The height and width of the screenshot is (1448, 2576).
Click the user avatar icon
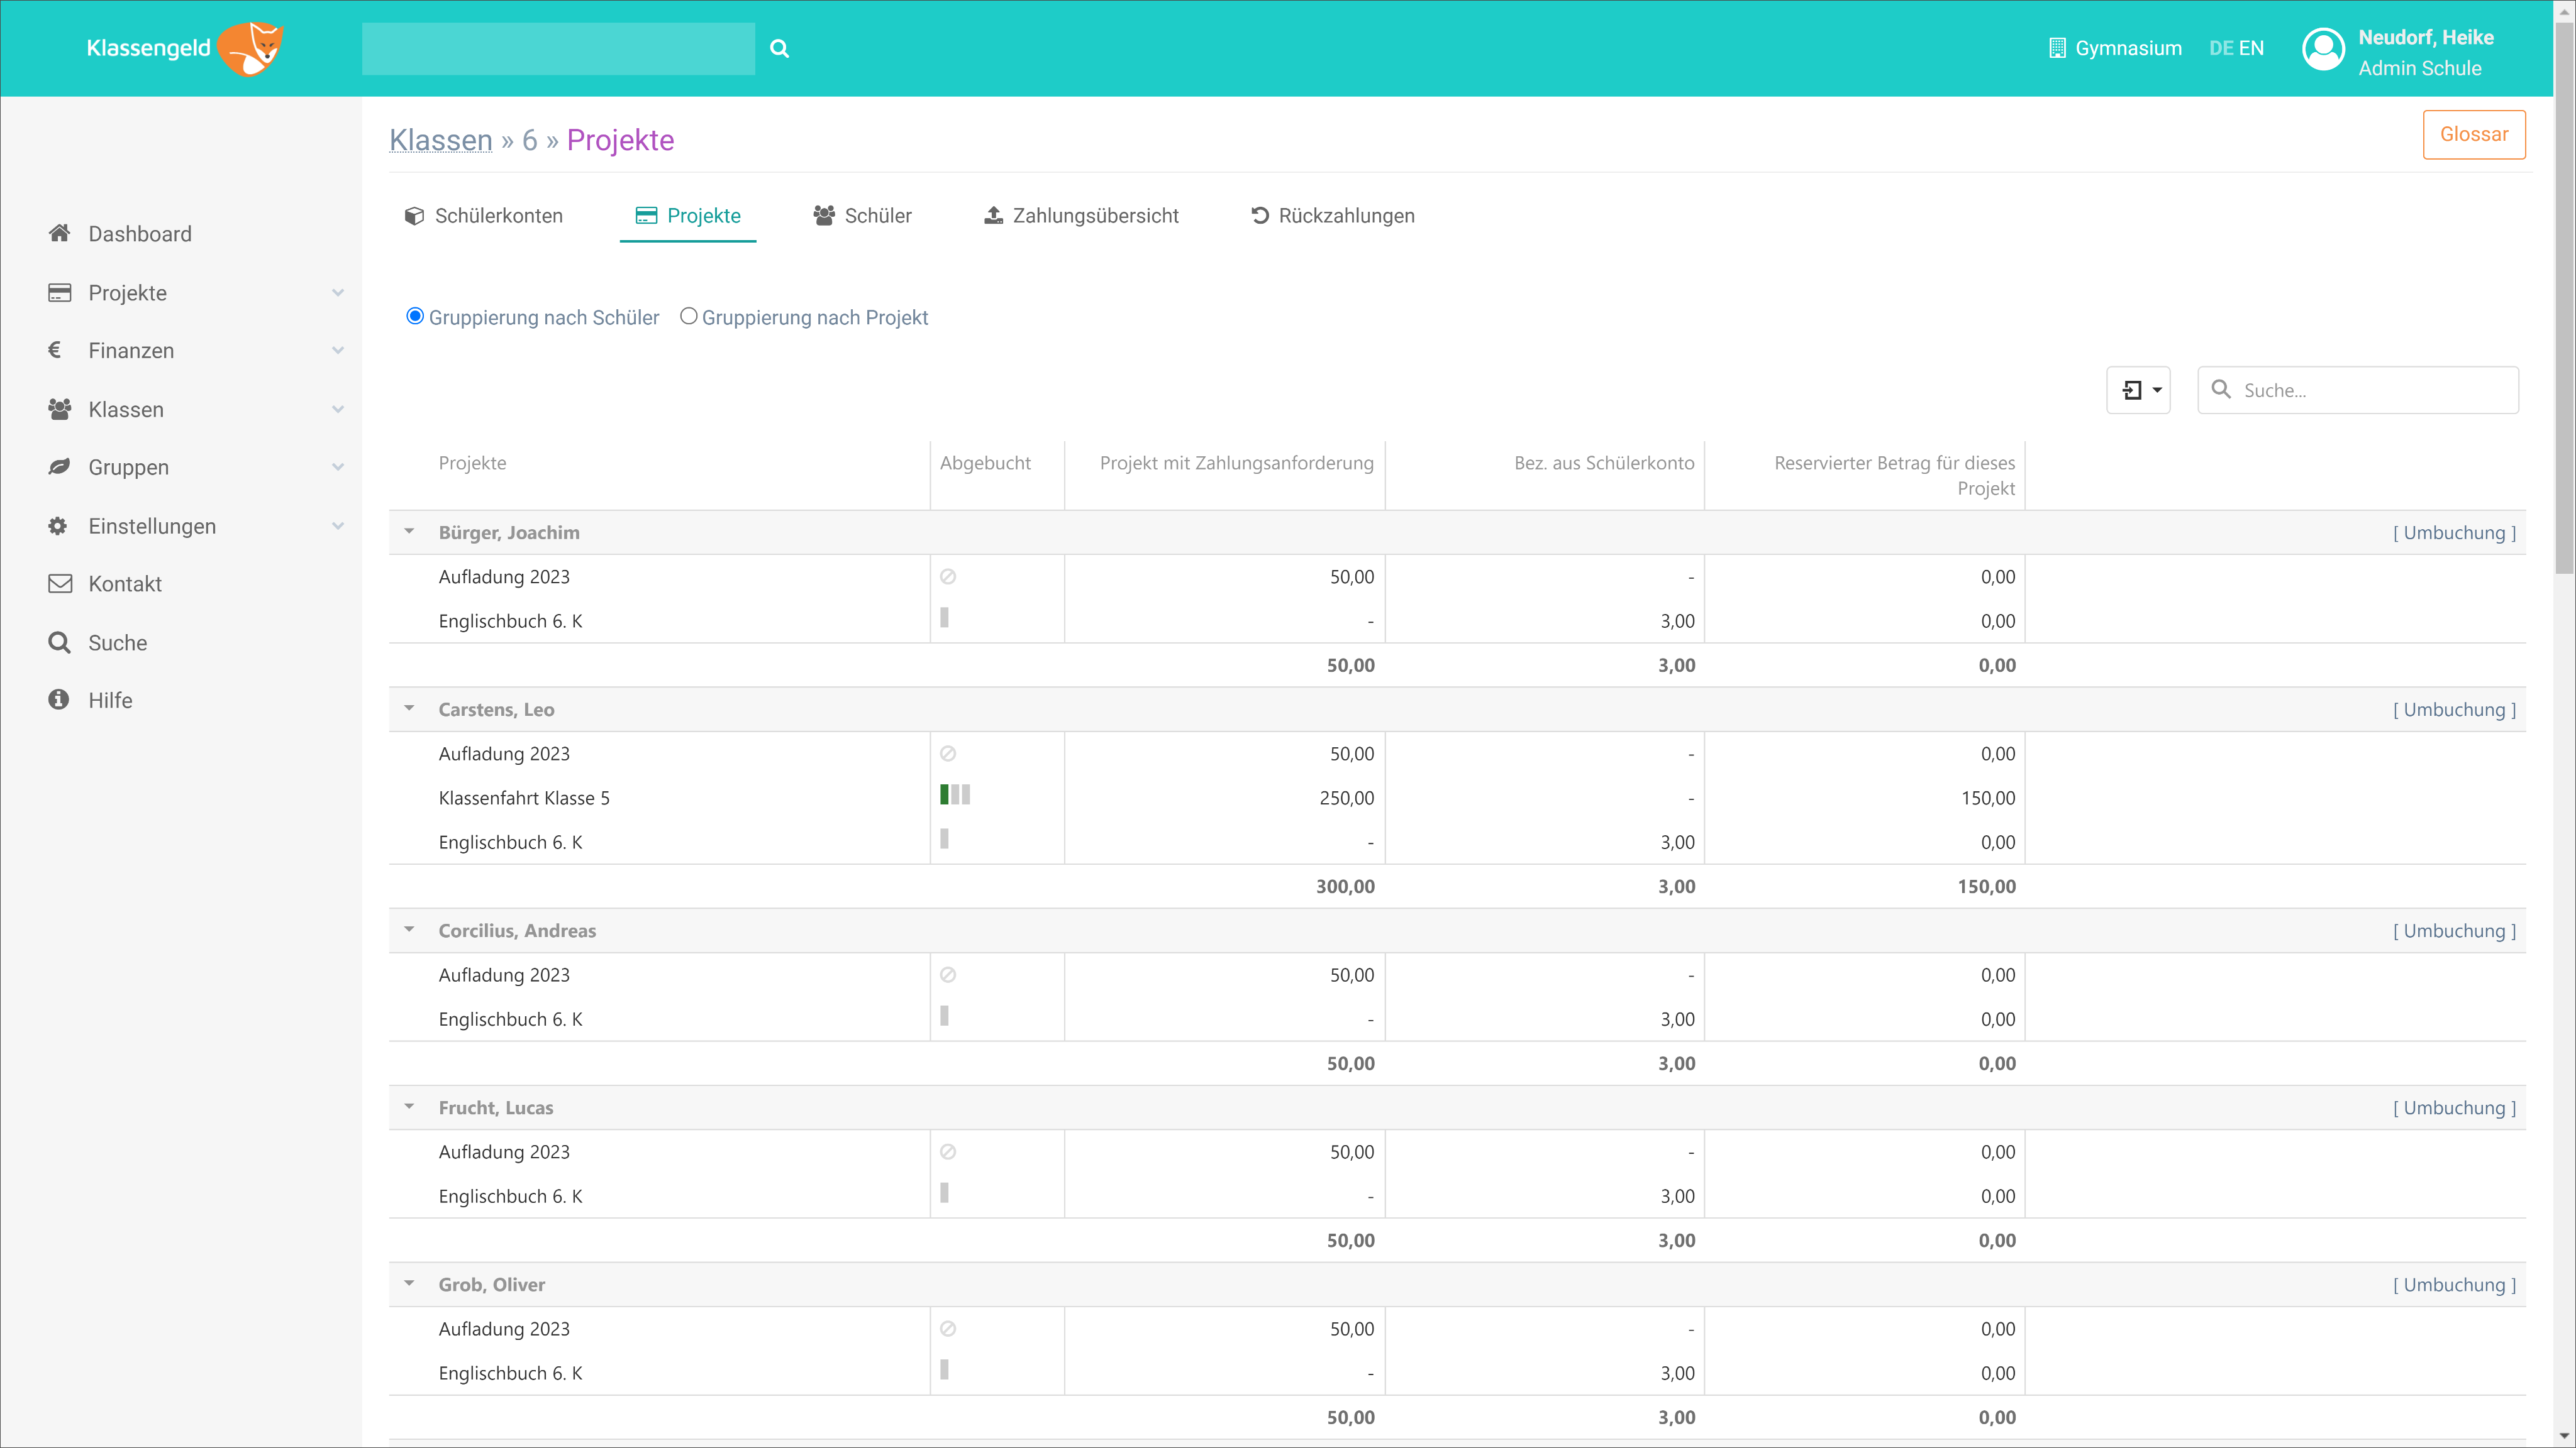[2323, 49]
